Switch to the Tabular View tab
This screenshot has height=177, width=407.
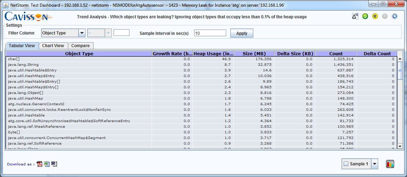(22, 46)
